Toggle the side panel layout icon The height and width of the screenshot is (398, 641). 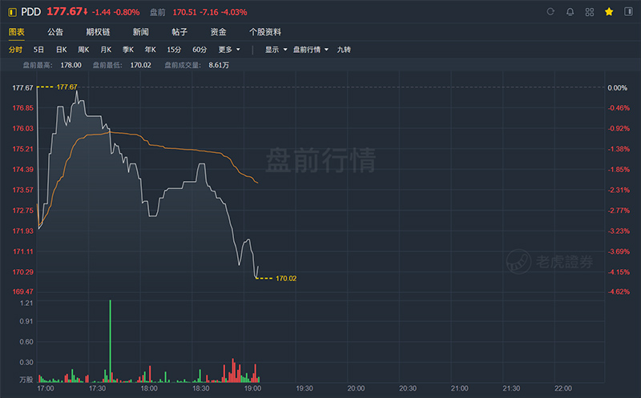pos(628,12)
